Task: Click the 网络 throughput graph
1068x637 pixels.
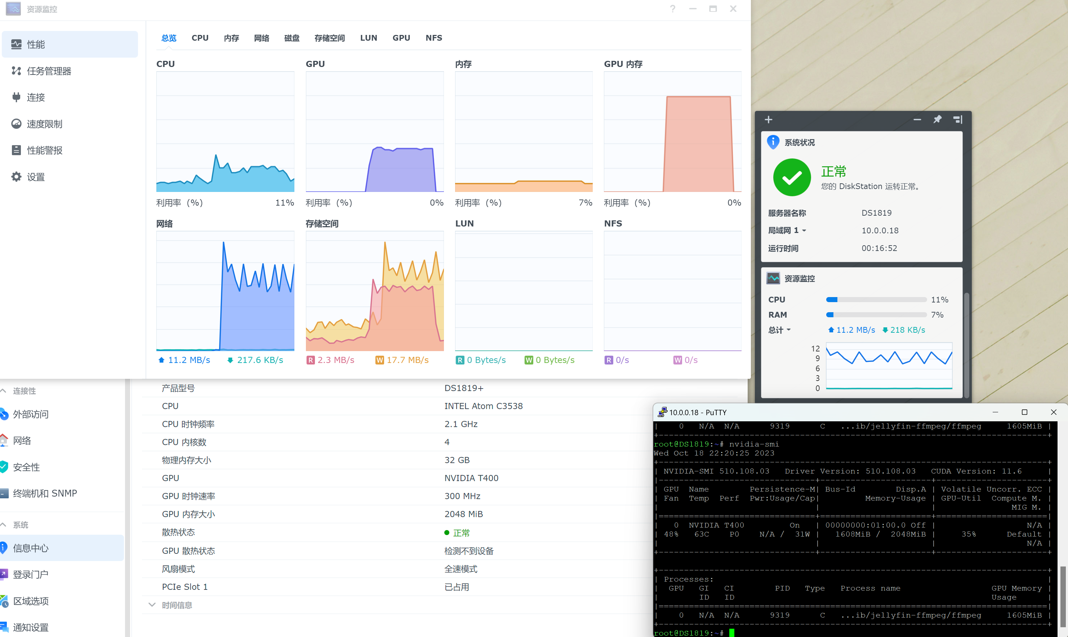Action: coord(225,291)
